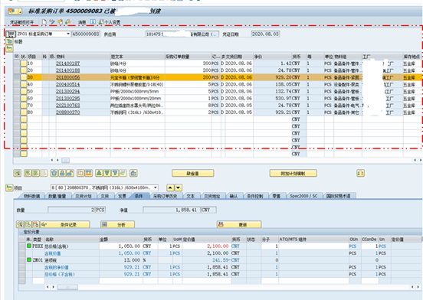Viewport: 423px width, 300px height.
Task: Open the 含税价值 link in pricing table
Action: [x=53, y=253]
